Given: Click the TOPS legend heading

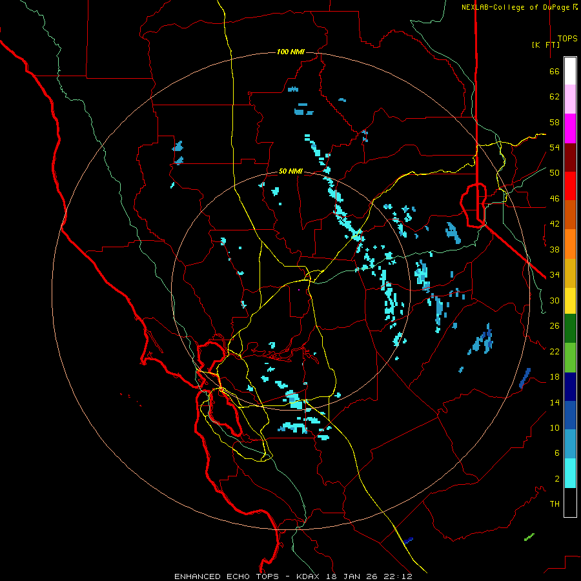Looking at the screenshot, I should [567, 38].
